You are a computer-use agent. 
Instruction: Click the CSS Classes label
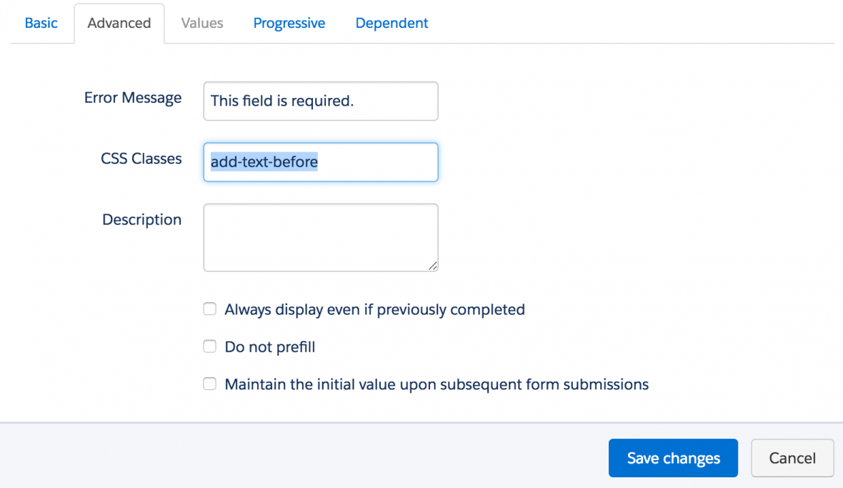click(x=141, y=159)
